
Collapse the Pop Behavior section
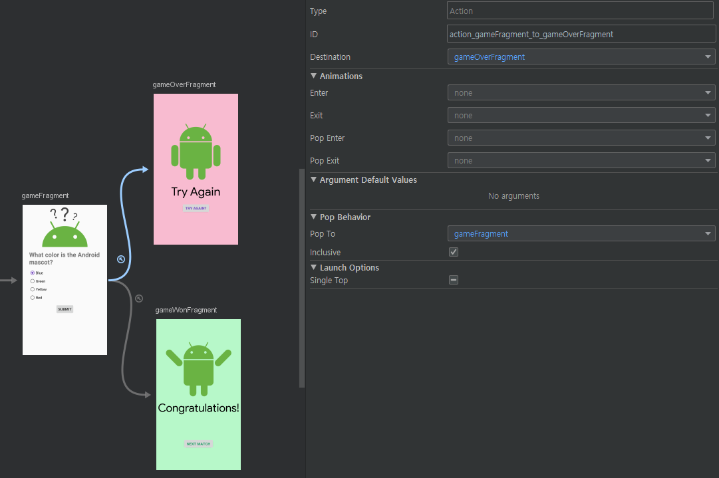click(x=314, y=217)
